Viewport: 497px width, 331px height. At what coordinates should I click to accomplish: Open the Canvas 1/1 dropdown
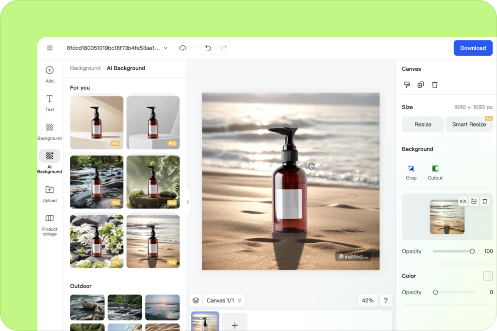tap(224, 300)
